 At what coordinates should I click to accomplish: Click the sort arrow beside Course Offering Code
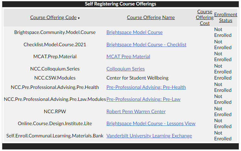(x=79, y=18)
